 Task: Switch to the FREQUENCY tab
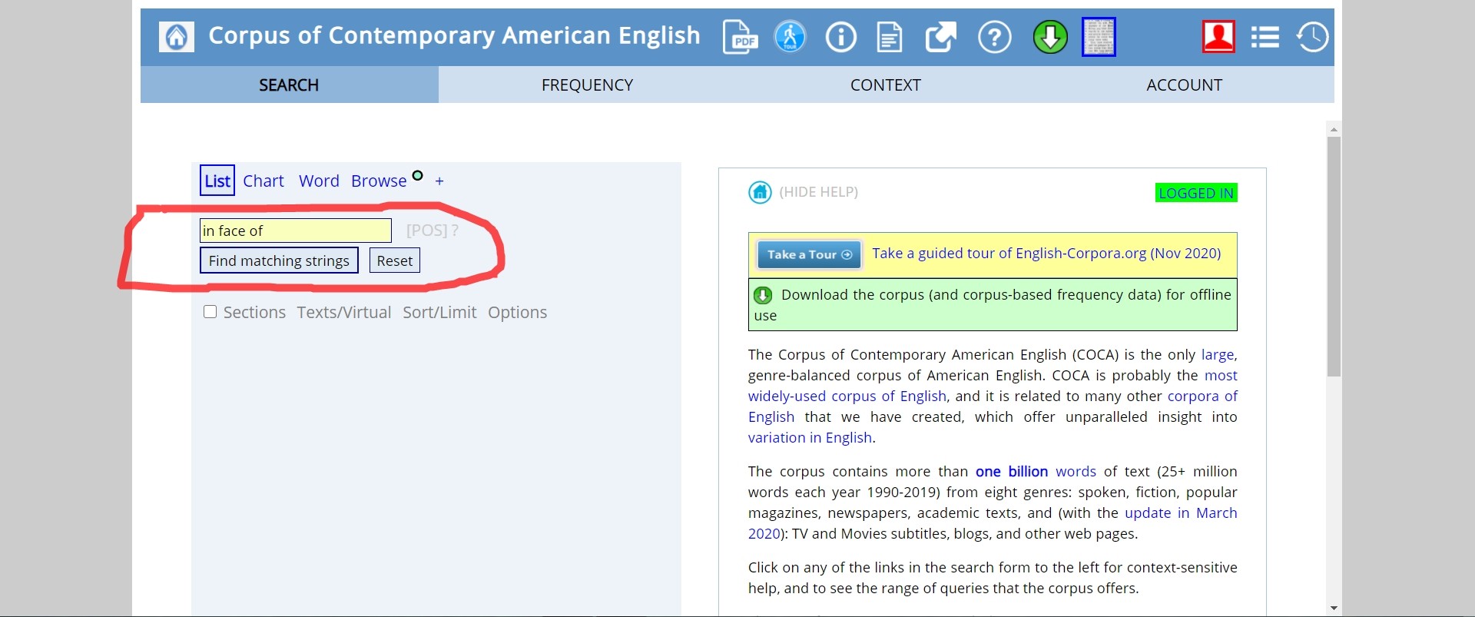pyautogui.click(x=587, y=85)
